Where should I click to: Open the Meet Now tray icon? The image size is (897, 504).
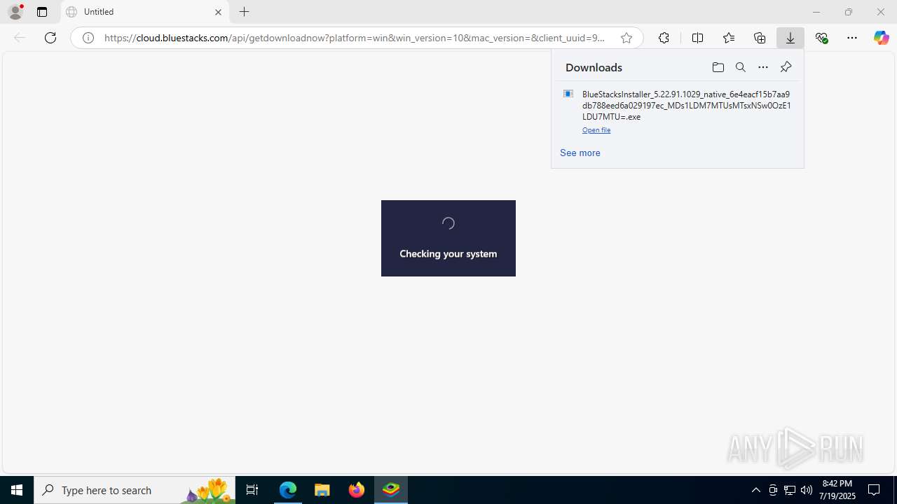coord(773,490)
